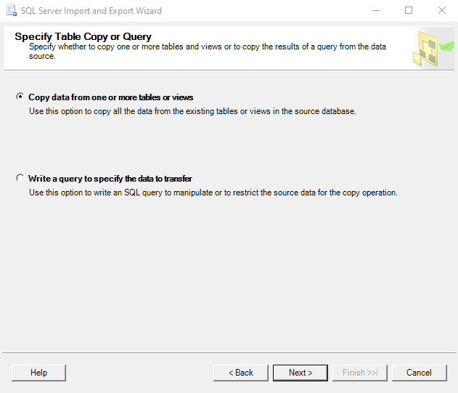Proceed with the "Next >" button

coord(300,373)
